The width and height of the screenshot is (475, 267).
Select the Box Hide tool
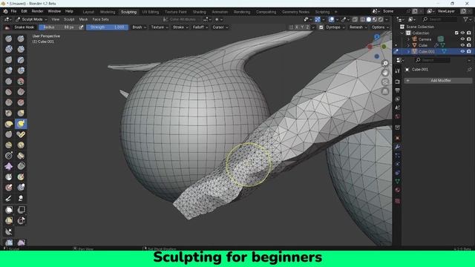click(x=21, y=210)
